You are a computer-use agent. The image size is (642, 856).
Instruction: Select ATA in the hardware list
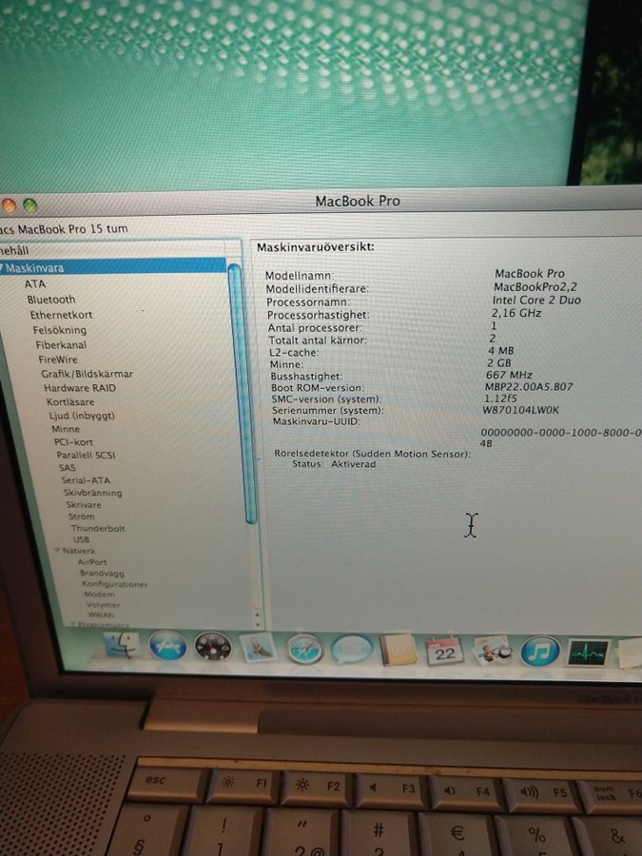click(x=35, y=283)
